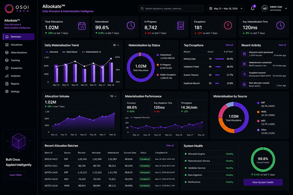Click the OSOI Tech logo
293x195 pixels.
pyautogui.click(x=17, y=9)
